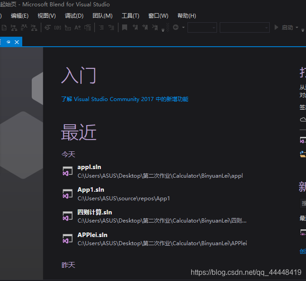Click the down-arrow list toolbar icon
306x281 pixels.
point(47,28)
